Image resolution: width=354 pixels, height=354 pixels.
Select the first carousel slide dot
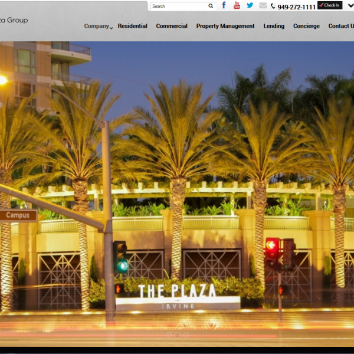point(168,335)
